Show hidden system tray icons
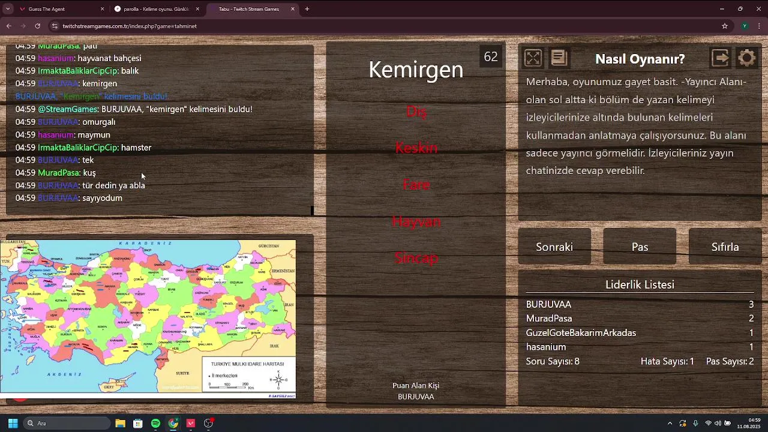The height and width of the screenshot is (432, 768). 670,423
